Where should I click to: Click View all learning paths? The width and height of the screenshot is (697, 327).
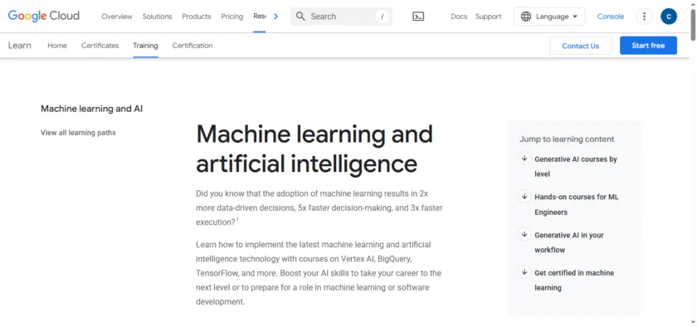tap(78, 133)
